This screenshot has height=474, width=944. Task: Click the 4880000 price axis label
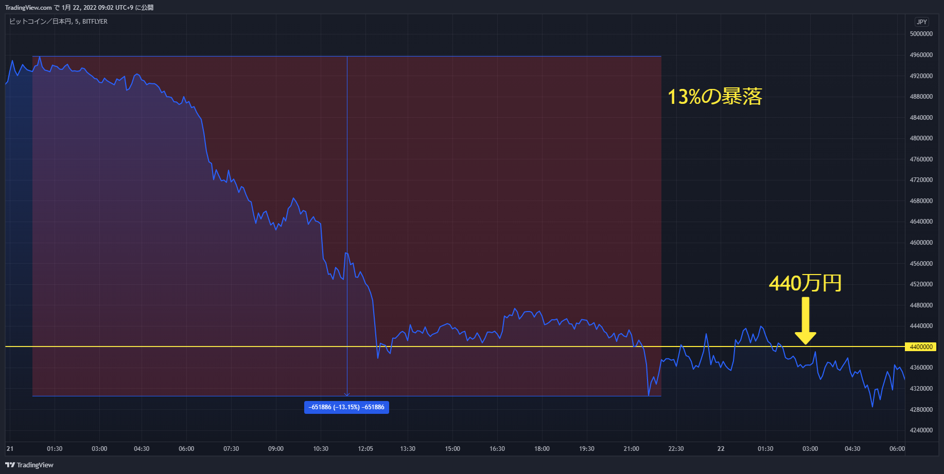(x=921, y=97)
